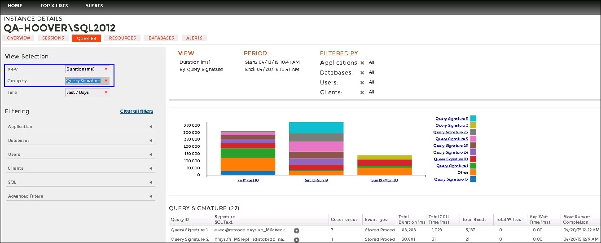Click the yellow-green segment in Sun 19 bar
The height and width of the screenshot is (243, 601).
[385, 157]
